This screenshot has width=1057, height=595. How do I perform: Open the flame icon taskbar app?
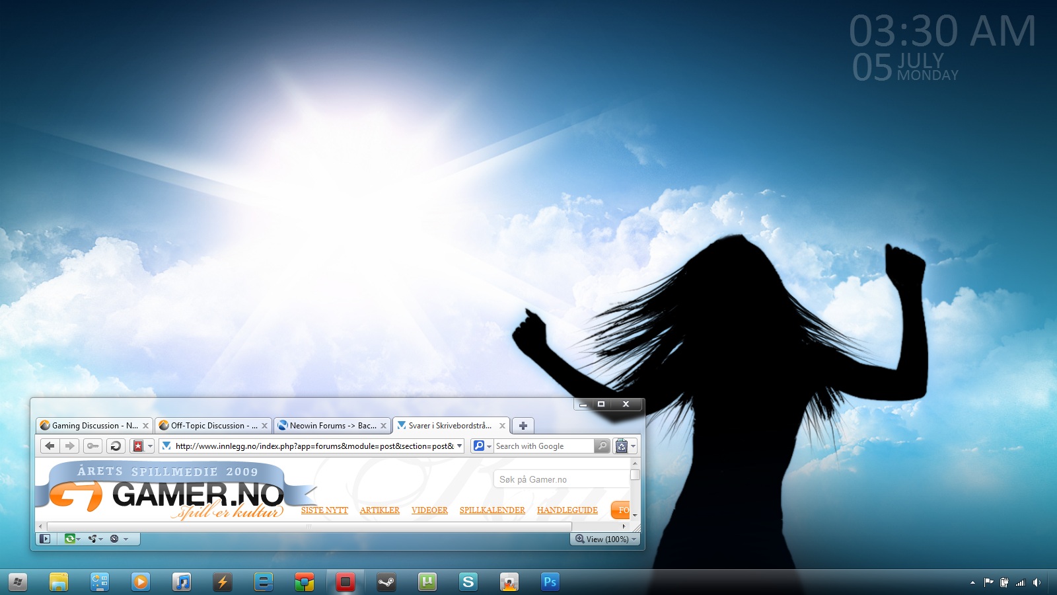pyautogui.click(x=509, y=582)
